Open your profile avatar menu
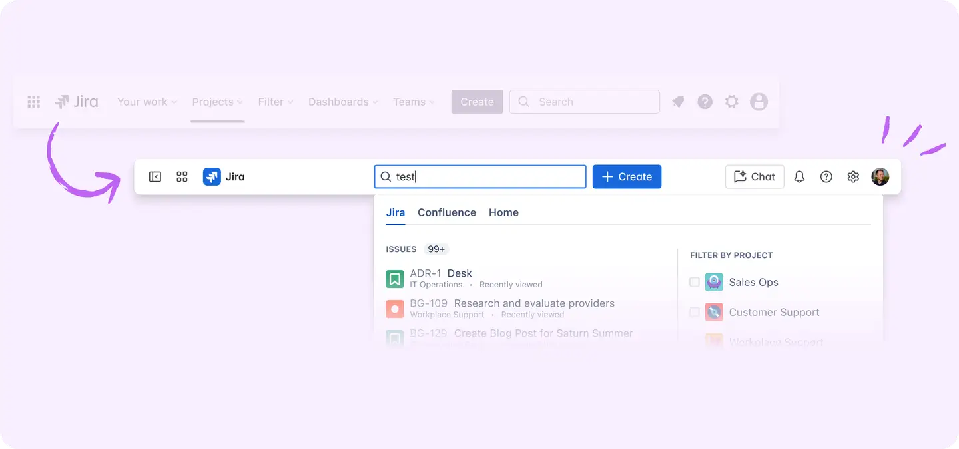Viewport: 959px width, 449px height. pos(880,176)
